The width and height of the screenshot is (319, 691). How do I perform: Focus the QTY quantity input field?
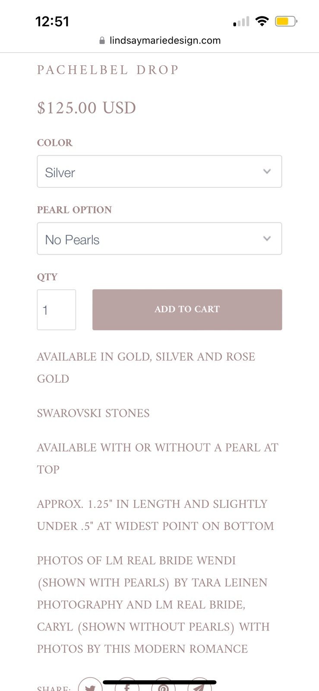click(57, 310)
